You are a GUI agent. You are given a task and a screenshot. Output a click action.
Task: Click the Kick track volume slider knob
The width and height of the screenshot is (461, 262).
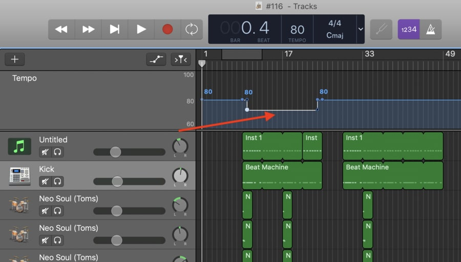[x=117, y=181]
